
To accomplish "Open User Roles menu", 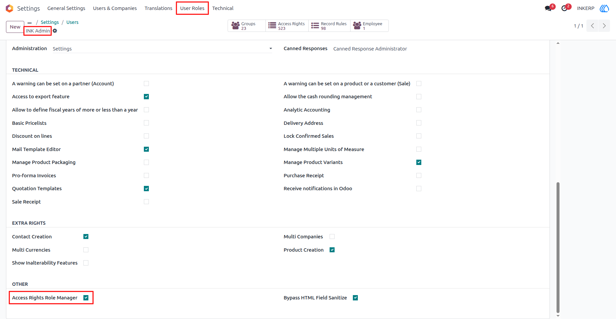I will coord(192,8).
